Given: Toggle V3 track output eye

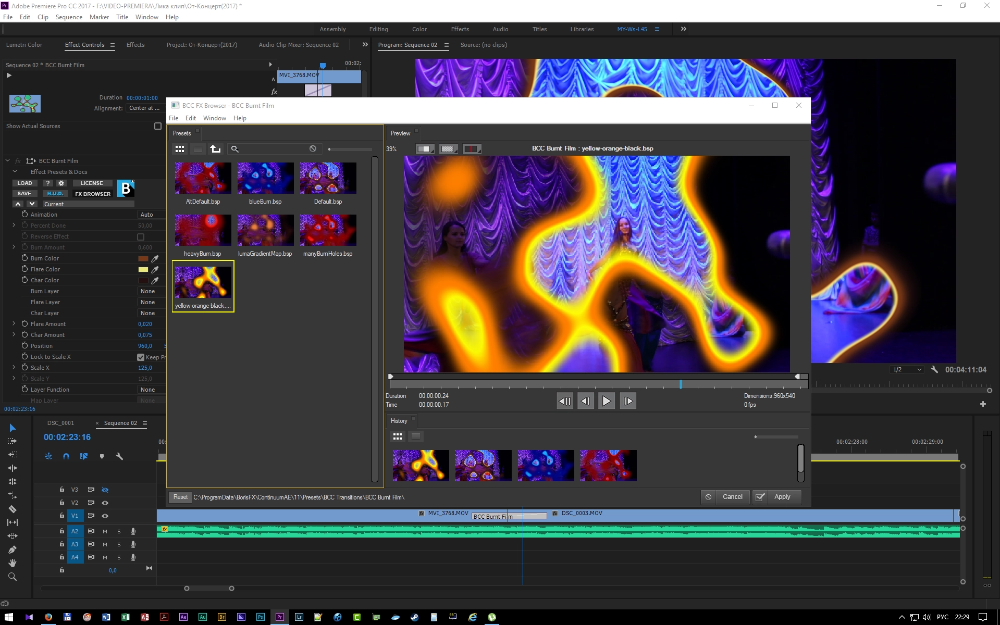Looking at the screenshot, I should 105,490.
